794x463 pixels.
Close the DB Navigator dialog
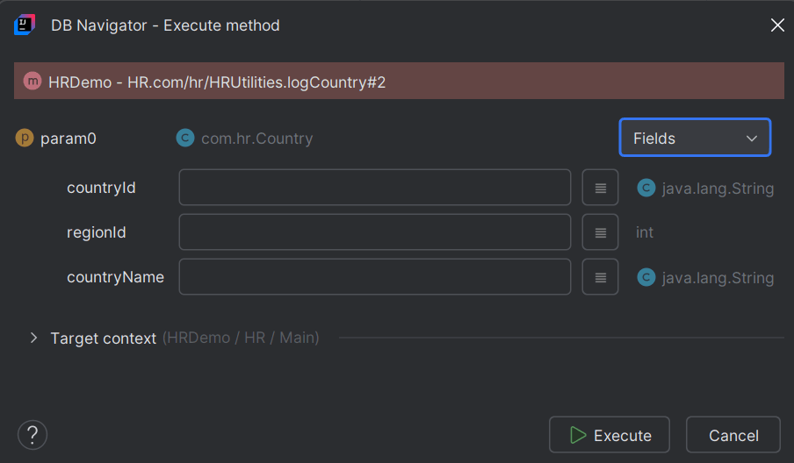pyautogui.click(x=777, y=25)
